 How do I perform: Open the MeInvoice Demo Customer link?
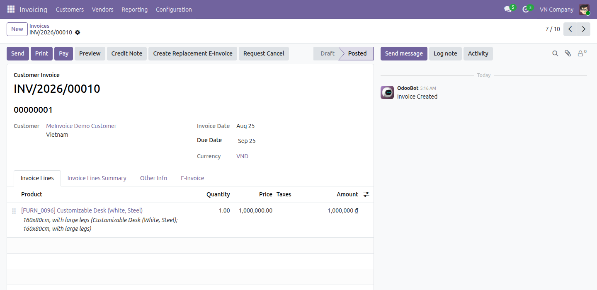point(81,126)
